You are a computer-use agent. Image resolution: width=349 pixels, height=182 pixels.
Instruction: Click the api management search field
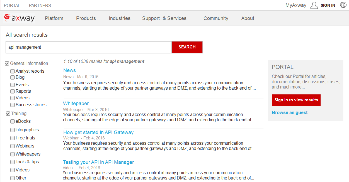coord(89,47)
